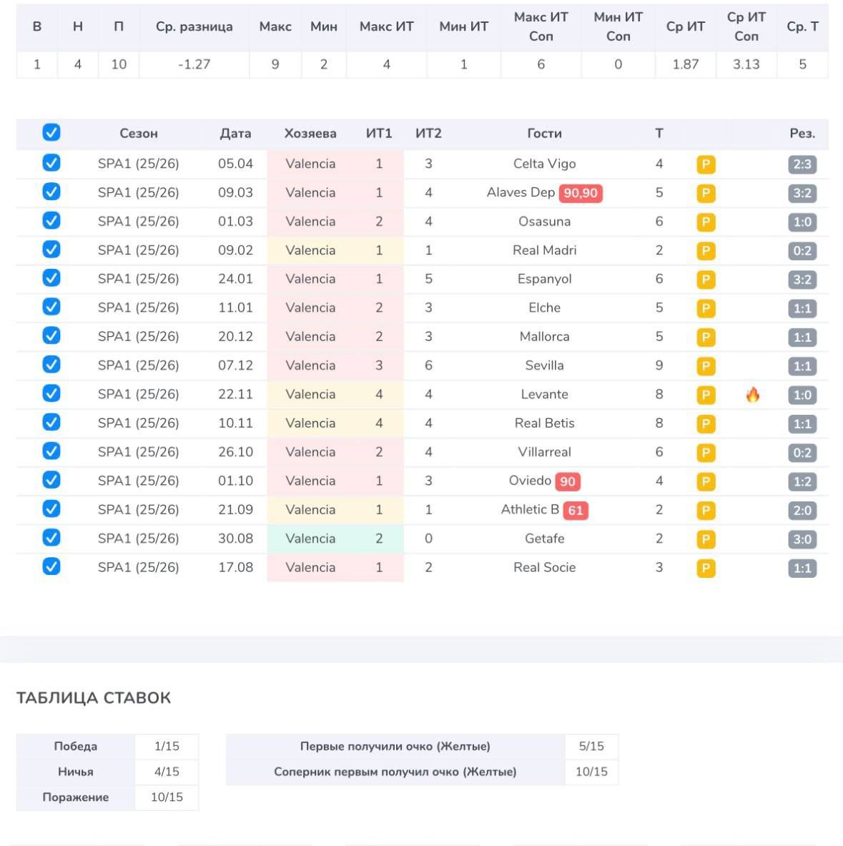Open the Espanyol opponent link
This screenshot has width=843, height=846.
544,279
